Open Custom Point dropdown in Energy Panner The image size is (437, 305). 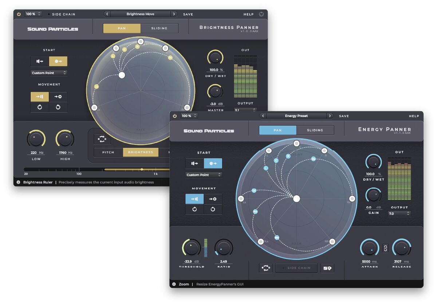(204, 175)
